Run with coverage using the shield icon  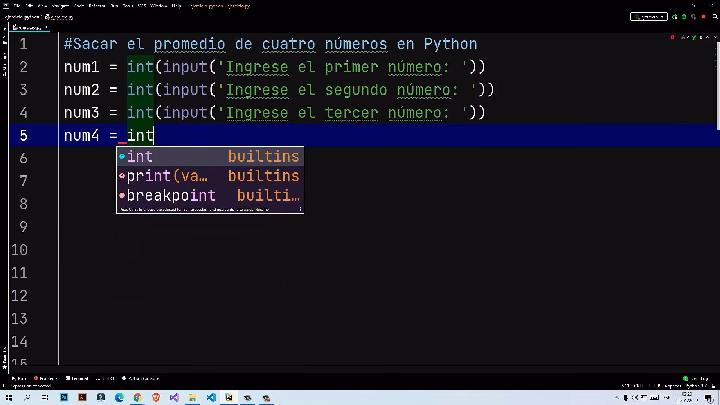tap(693, 16)
